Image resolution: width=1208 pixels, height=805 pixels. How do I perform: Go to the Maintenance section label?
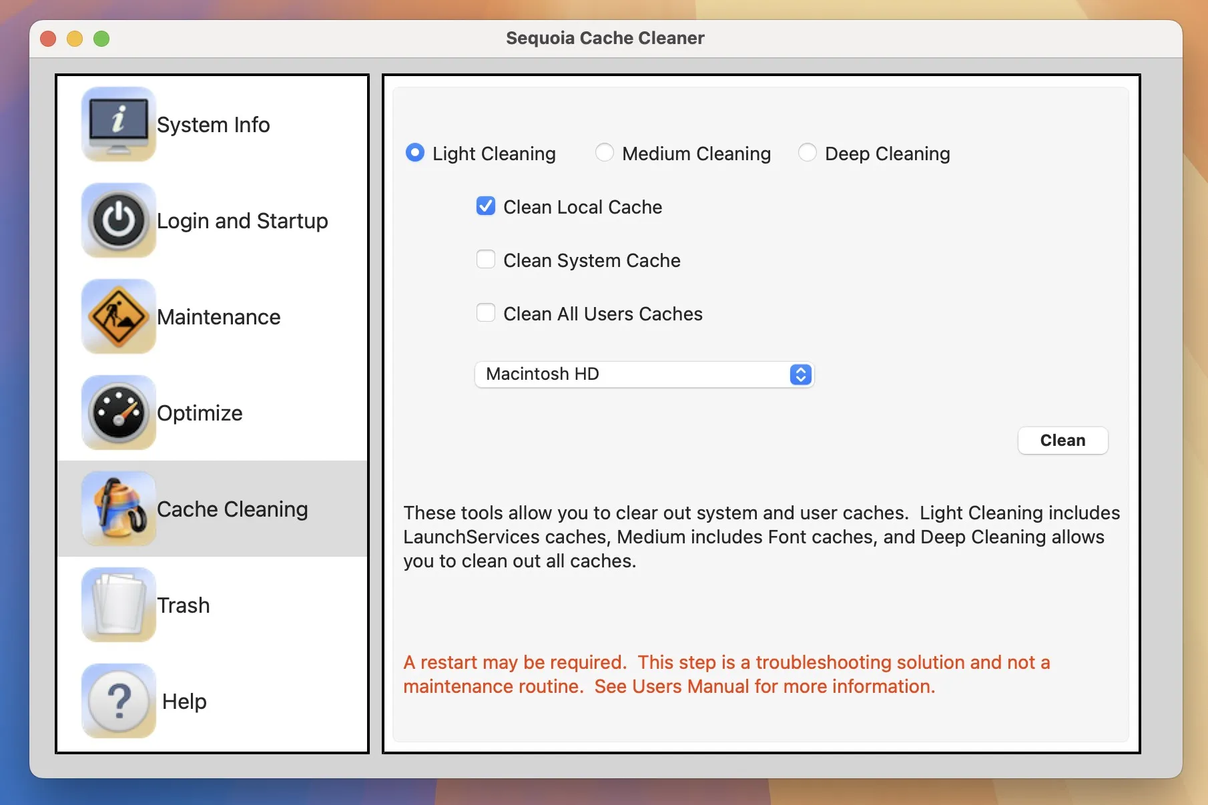pos(219,317)
